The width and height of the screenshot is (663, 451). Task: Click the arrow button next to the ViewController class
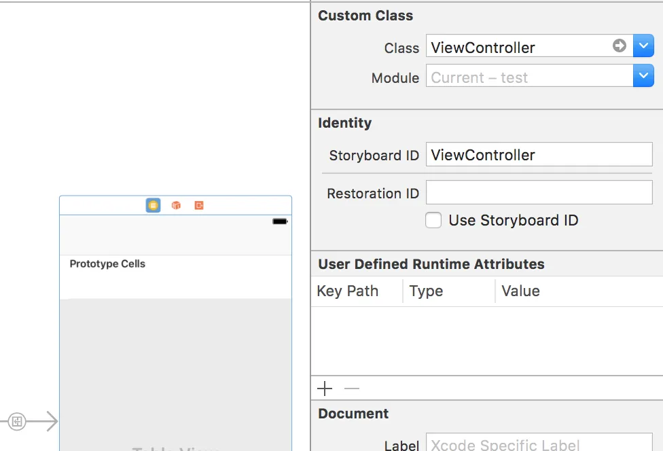(x=619, y=46)
